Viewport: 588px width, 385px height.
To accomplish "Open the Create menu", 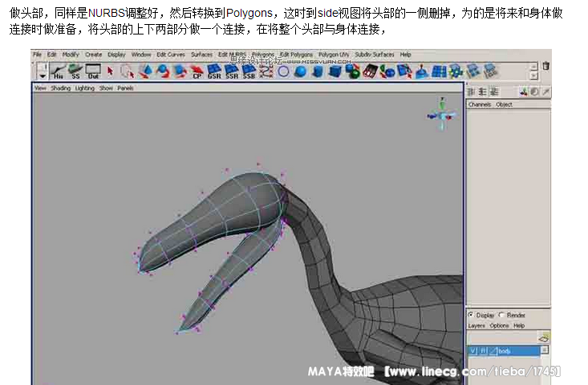I will click(93, 55).
